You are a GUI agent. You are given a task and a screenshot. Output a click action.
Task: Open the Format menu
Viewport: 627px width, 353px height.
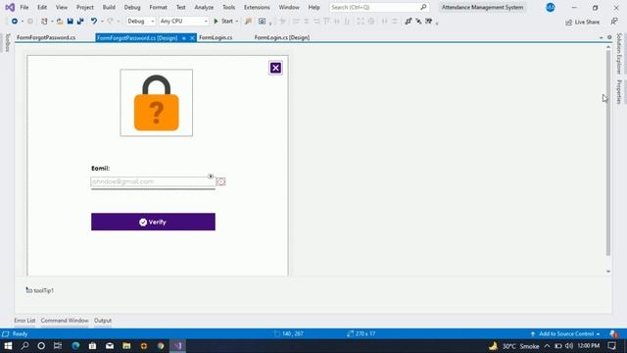pyautogui.click(x=159, y=7)
